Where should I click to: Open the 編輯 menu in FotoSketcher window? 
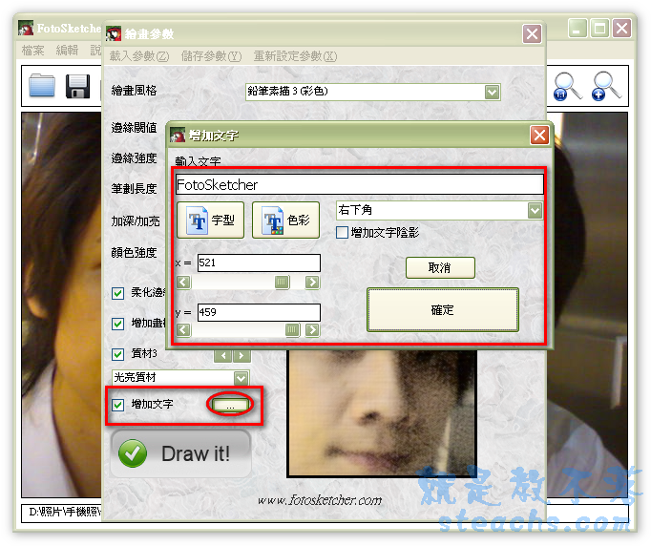pyautogui.click(x=67, y=51)
